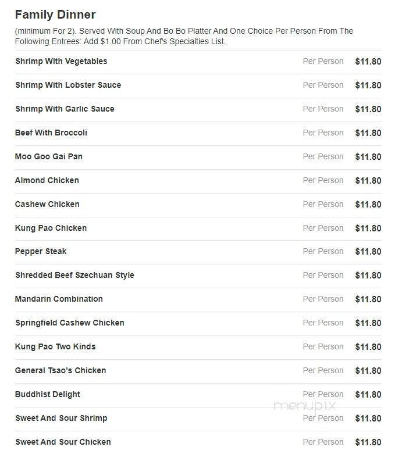Click the $11.80 price for Almond Chicken
This screenshot has height=454, width=409.
(368, 181)
